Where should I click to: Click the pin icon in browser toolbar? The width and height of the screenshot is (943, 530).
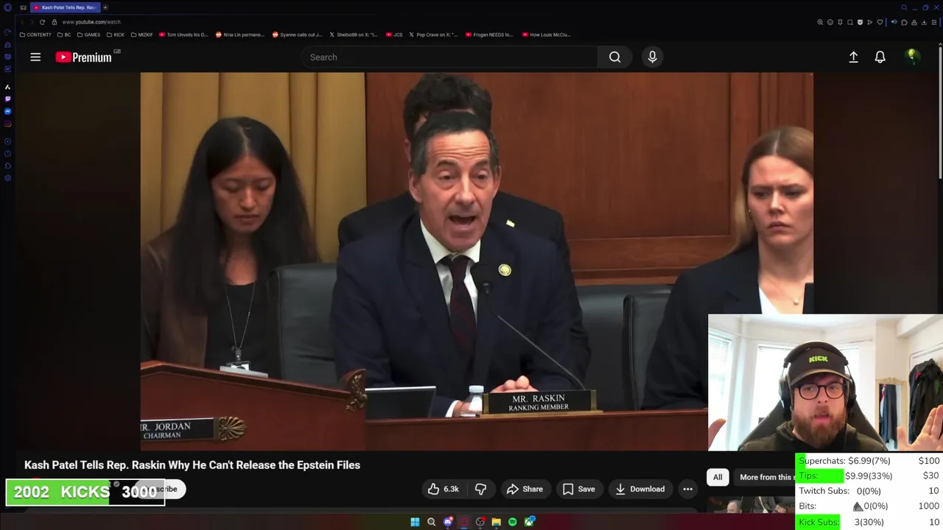click(840, 22)
